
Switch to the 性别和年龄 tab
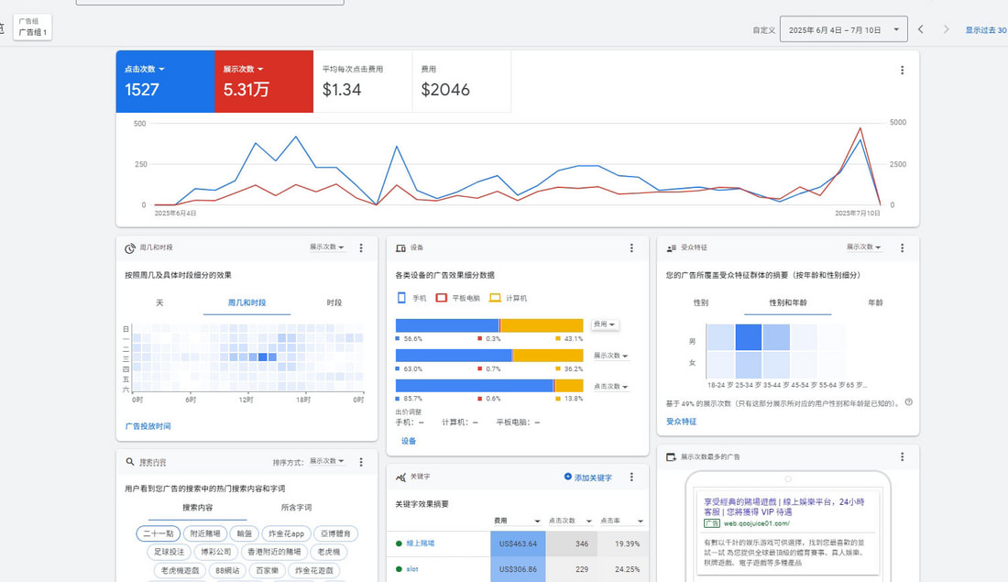tap(788, 302)
